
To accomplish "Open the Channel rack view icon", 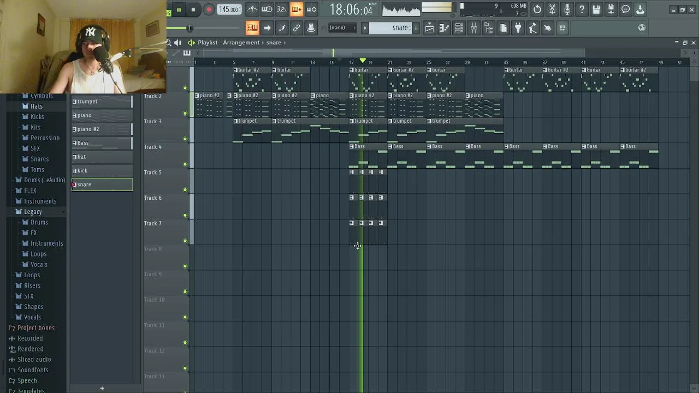I will click(x=459, y=28).
